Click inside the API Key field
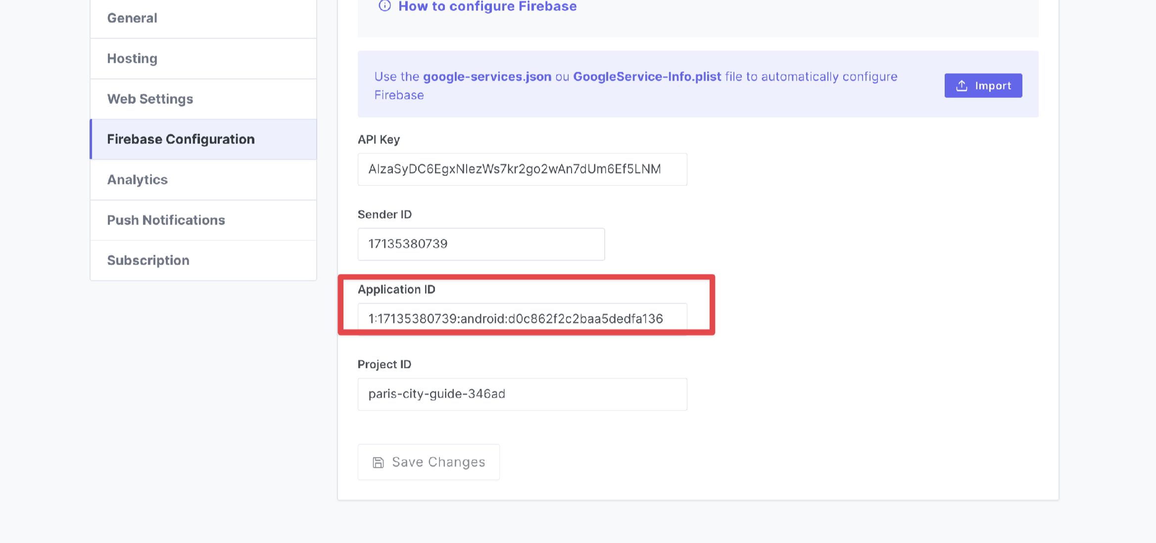The image size is (1156, 543). tap(522, 169)
